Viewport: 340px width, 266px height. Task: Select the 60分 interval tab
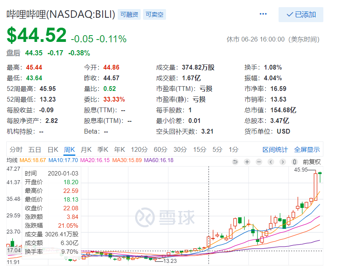click(x=160, y=149)
